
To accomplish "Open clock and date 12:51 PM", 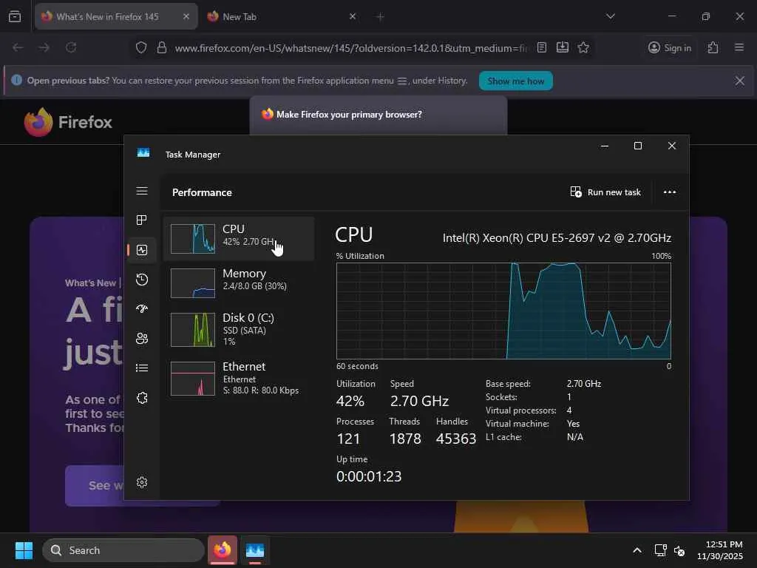I will pyautogui.click(x=719, y=550).
